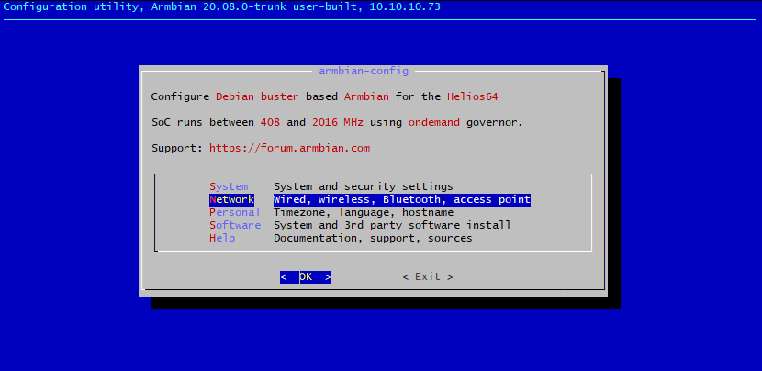Click 'Timezone, language, hostname' description
Screen dimensions: 762x371
tap(364, 212)
